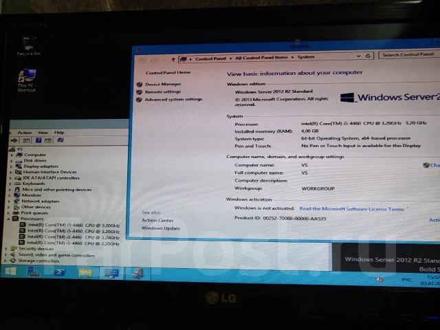Open File Explorer from the taskbar

pos(85,272)
